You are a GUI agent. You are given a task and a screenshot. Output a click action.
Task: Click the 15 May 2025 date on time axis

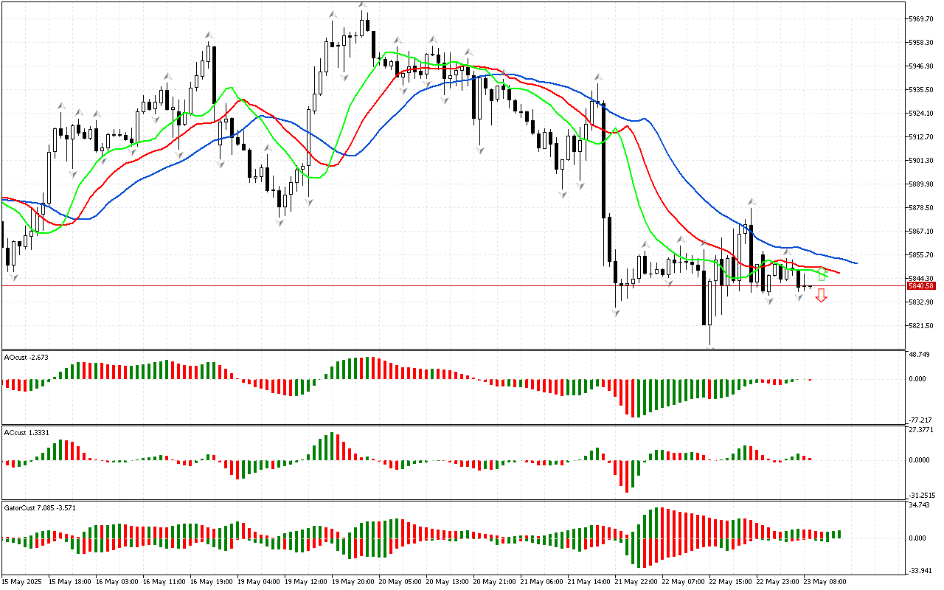23,582
